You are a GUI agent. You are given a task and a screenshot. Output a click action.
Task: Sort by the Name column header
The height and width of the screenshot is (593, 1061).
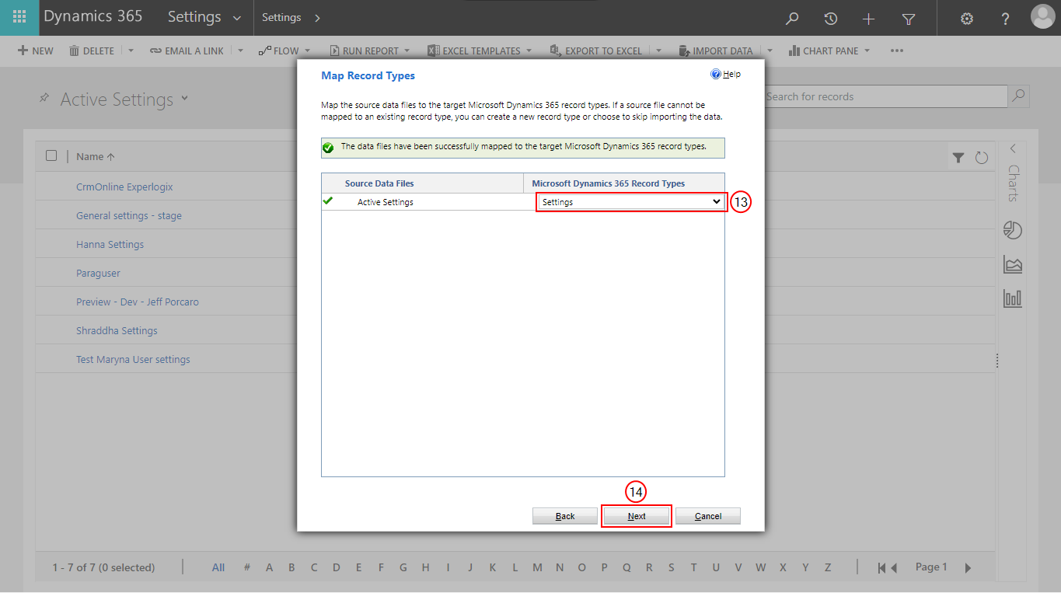pos(96,156)
